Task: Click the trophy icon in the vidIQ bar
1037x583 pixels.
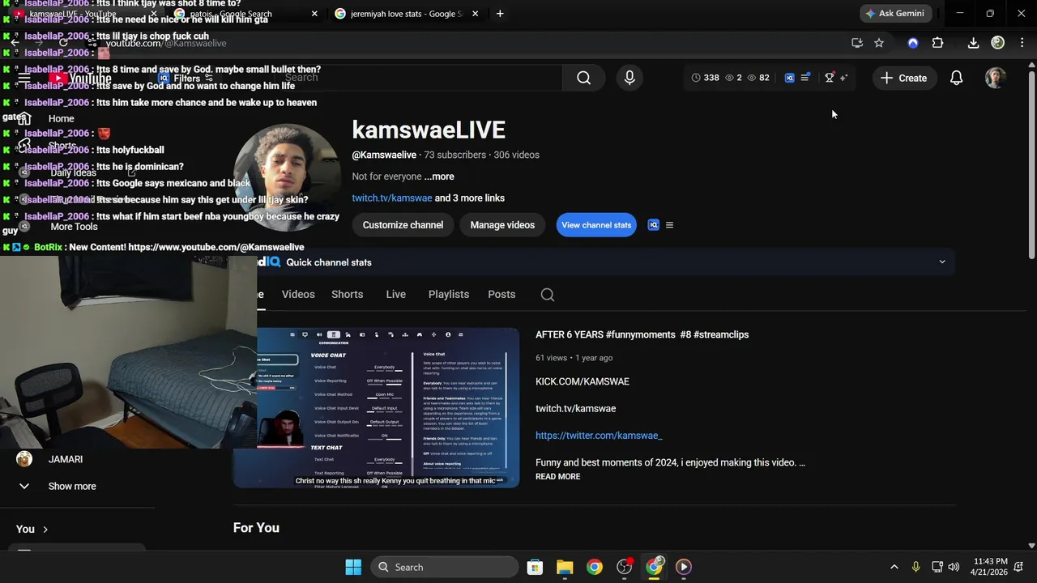Action: tap(830, 78)
